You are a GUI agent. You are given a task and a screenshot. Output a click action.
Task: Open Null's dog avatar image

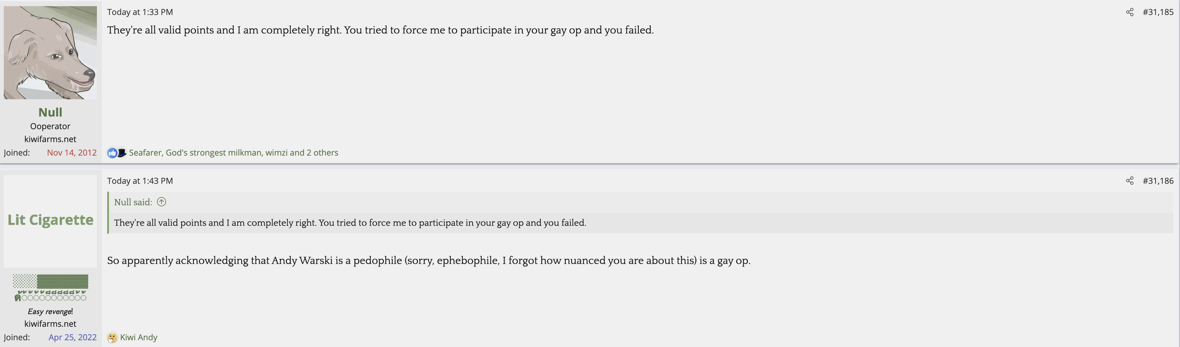click(x=51, y=53)
